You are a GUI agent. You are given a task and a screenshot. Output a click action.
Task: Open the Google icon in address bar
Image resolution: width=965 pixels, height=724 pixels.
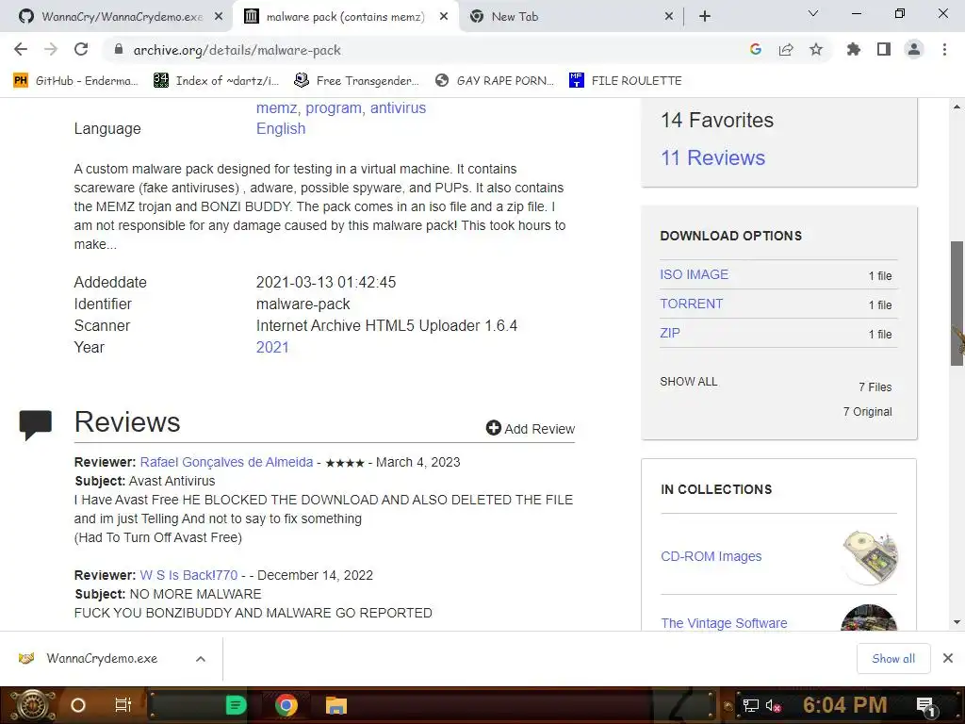(756, 49)
